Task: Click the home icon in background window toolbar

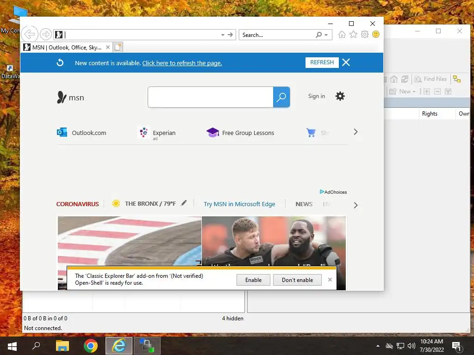Action: (394, 79)
